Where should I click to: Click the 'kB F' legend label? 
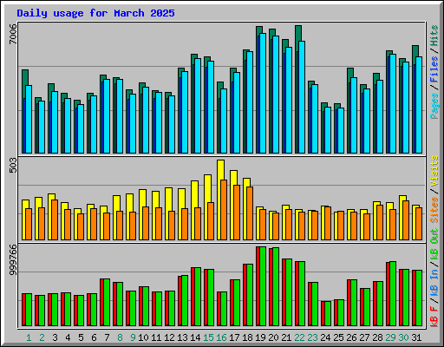click(x=434, y=317)
